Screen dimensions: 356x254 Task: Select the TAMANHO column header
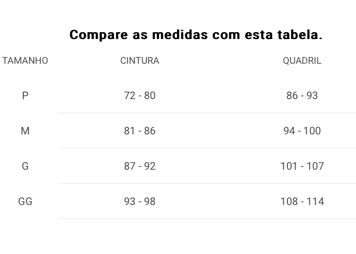25,61
